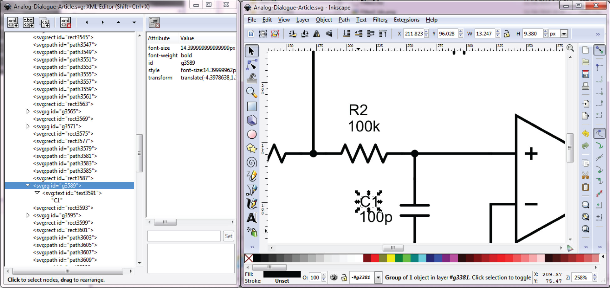610x288 pixels.
Task: Toggle the layer visibility eye in status bar
Action: (333, 277)
